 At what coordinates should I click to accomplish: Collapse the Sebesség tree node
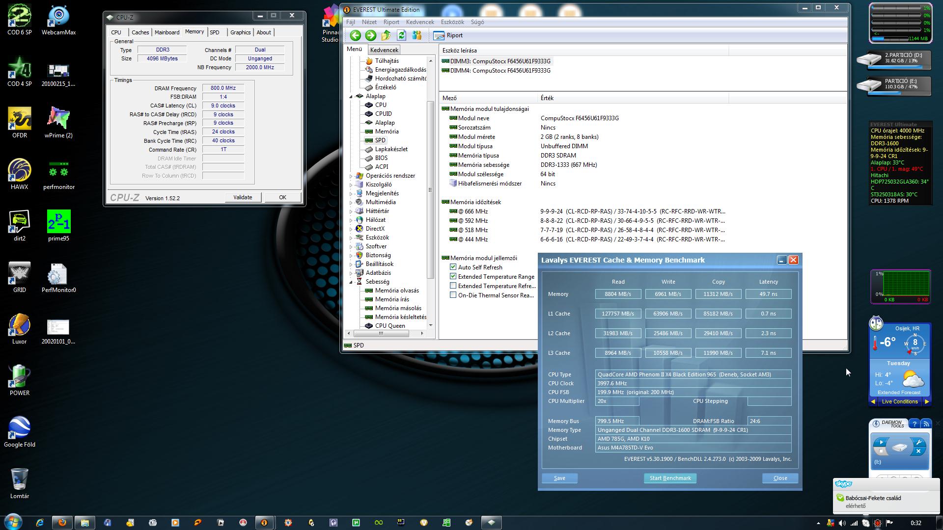tap(351, 282)
